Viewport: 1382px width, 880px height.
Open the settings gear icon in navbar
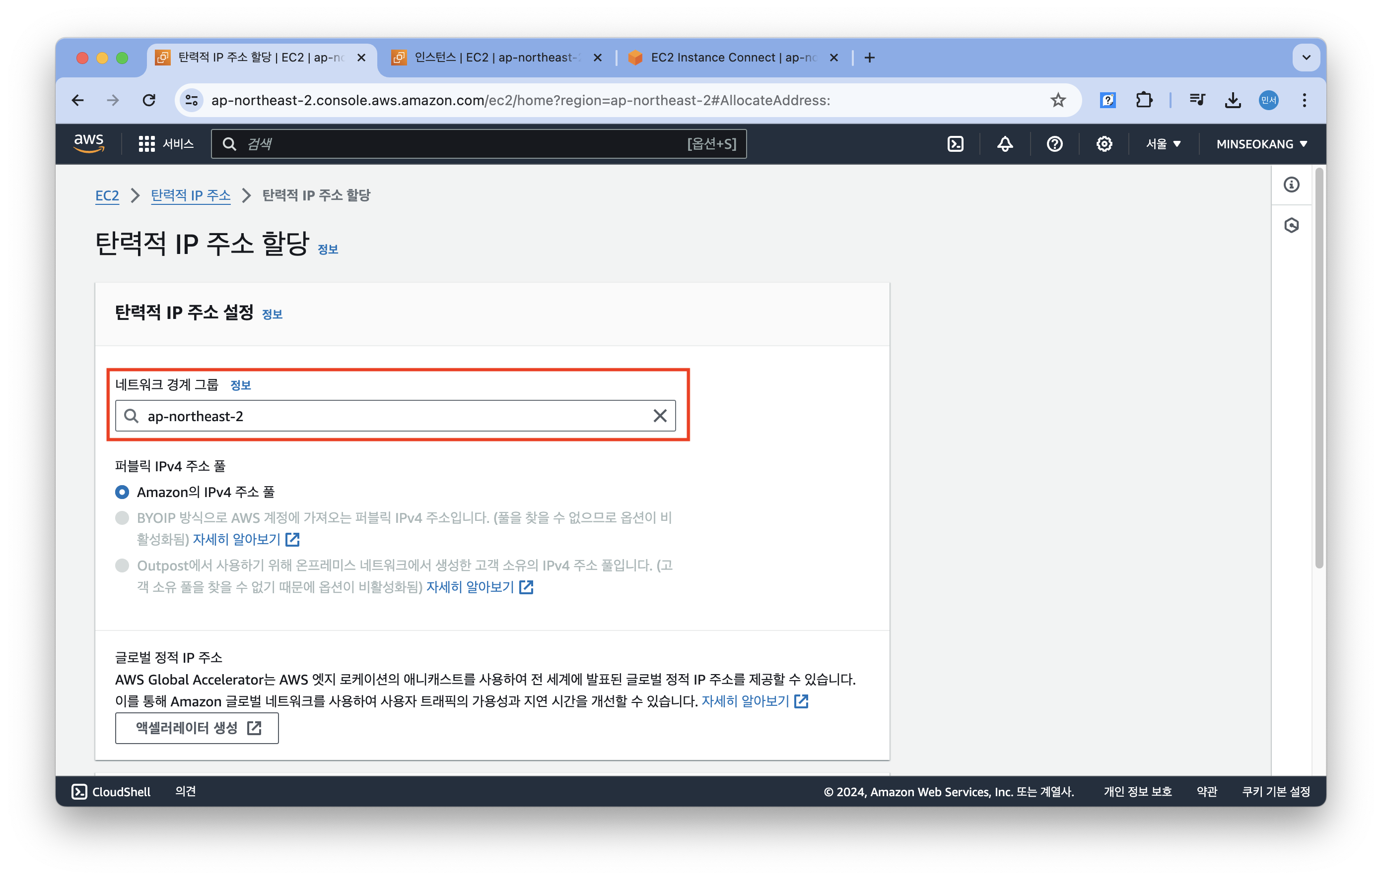tap(1104, 144)
